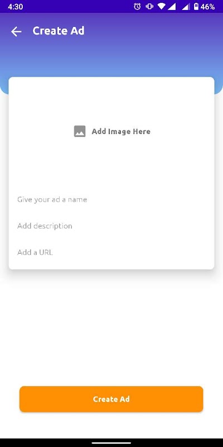Tap the battery status icon
This screenshot has width=223, height=447.
point(196,7)
